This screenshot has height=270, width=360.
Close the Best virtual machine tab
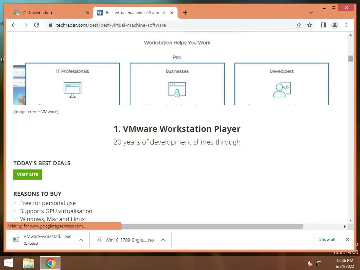172,13
